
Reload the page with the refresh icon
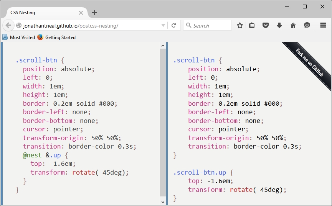click(x=173, y=25)
